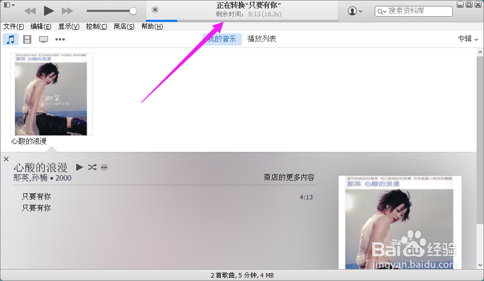Open the search magnifier options dropdown
484x281 pixels.
pyautogui.click(x=382, y=12)
